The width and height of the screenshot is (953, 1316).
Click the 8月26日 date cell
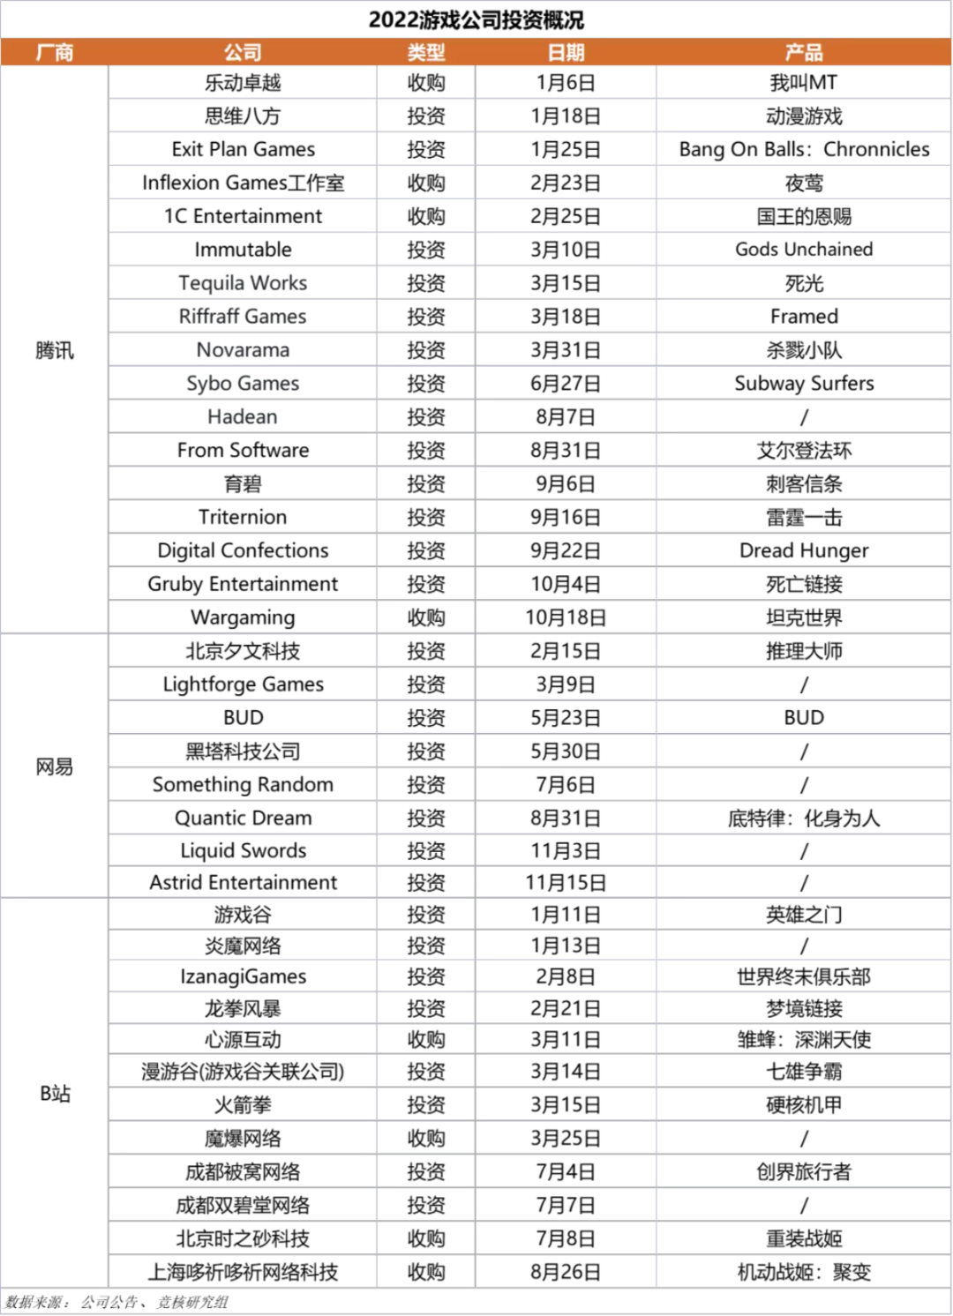click(566, 1272)
